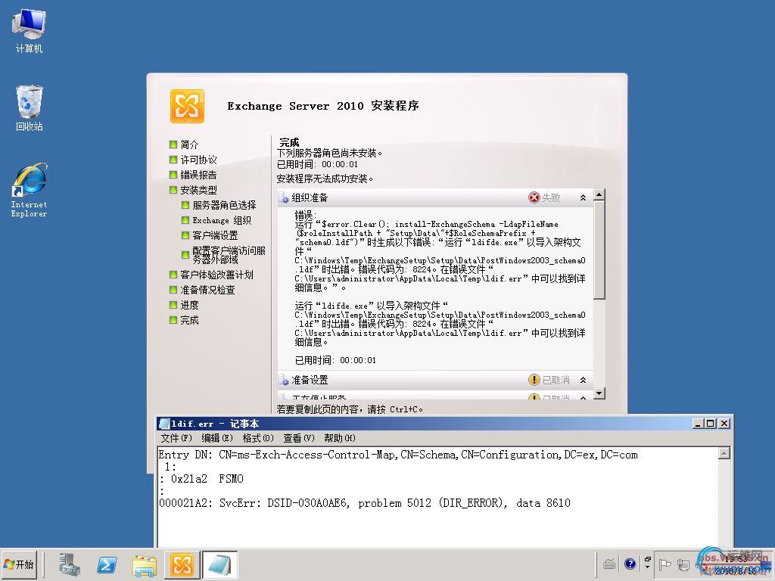The height and width of the screenshot is (581, 775).
Task: Click the Exchange Server 2010 setup logo
Action: point(187,106)
